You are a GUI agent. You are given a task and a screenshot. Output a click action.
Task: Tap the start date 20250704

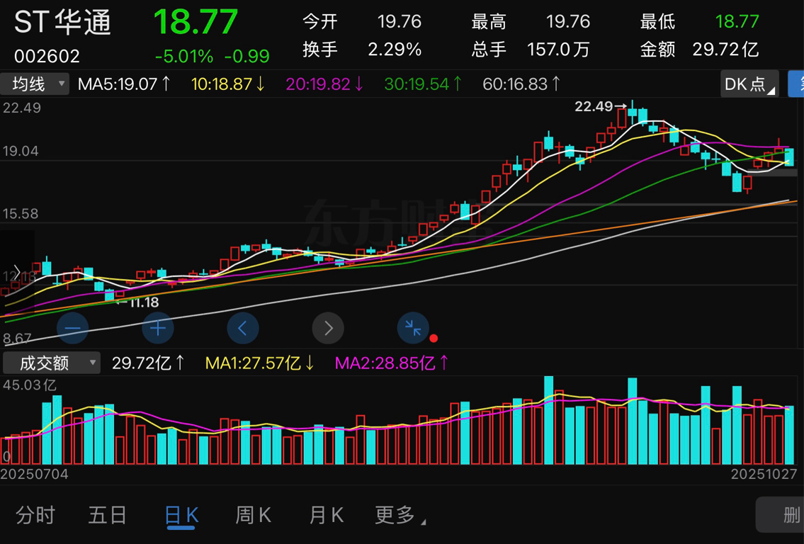click(34, 474)
